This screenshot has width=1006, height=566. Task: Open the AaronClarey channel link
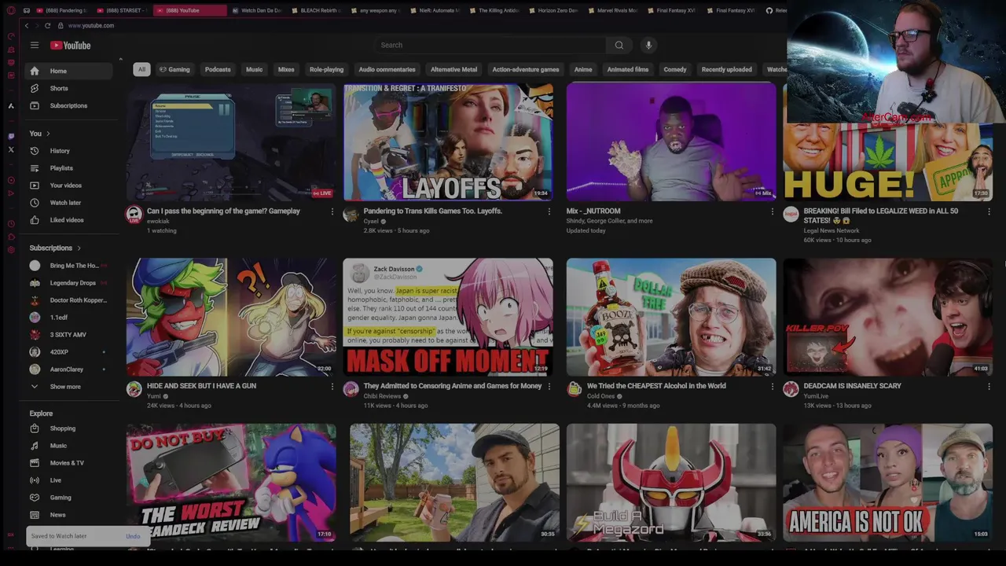(68, 369)
